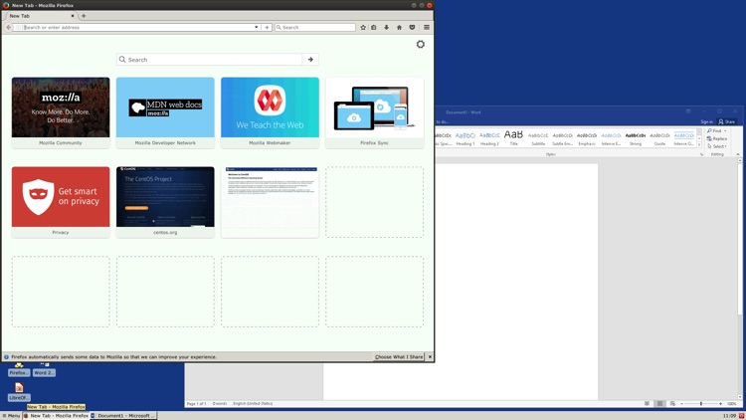Click the go arrow in Firefox address bar
Viewport: 746px width, 420px height.
coord(267,27)
